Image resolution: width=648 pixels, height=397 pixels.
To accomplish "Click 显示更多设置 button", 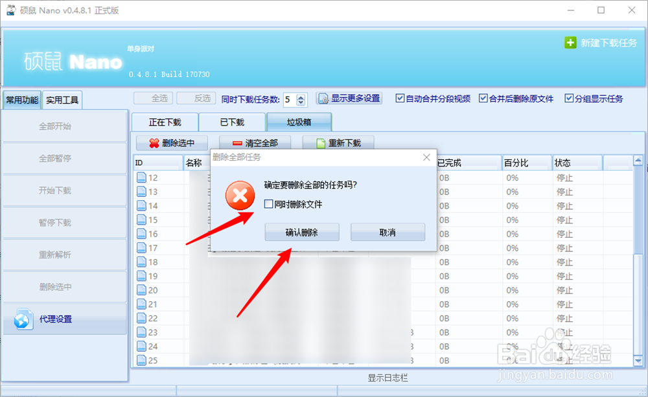I will click(349, 98).
